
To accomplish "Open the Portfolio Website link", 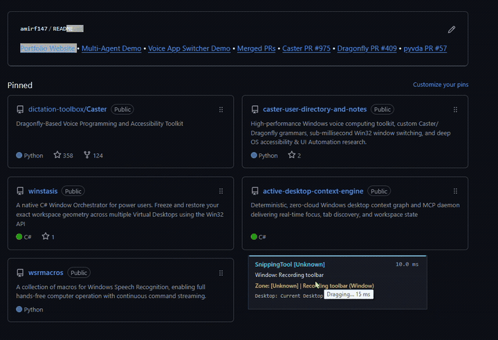I will [48, 48].
